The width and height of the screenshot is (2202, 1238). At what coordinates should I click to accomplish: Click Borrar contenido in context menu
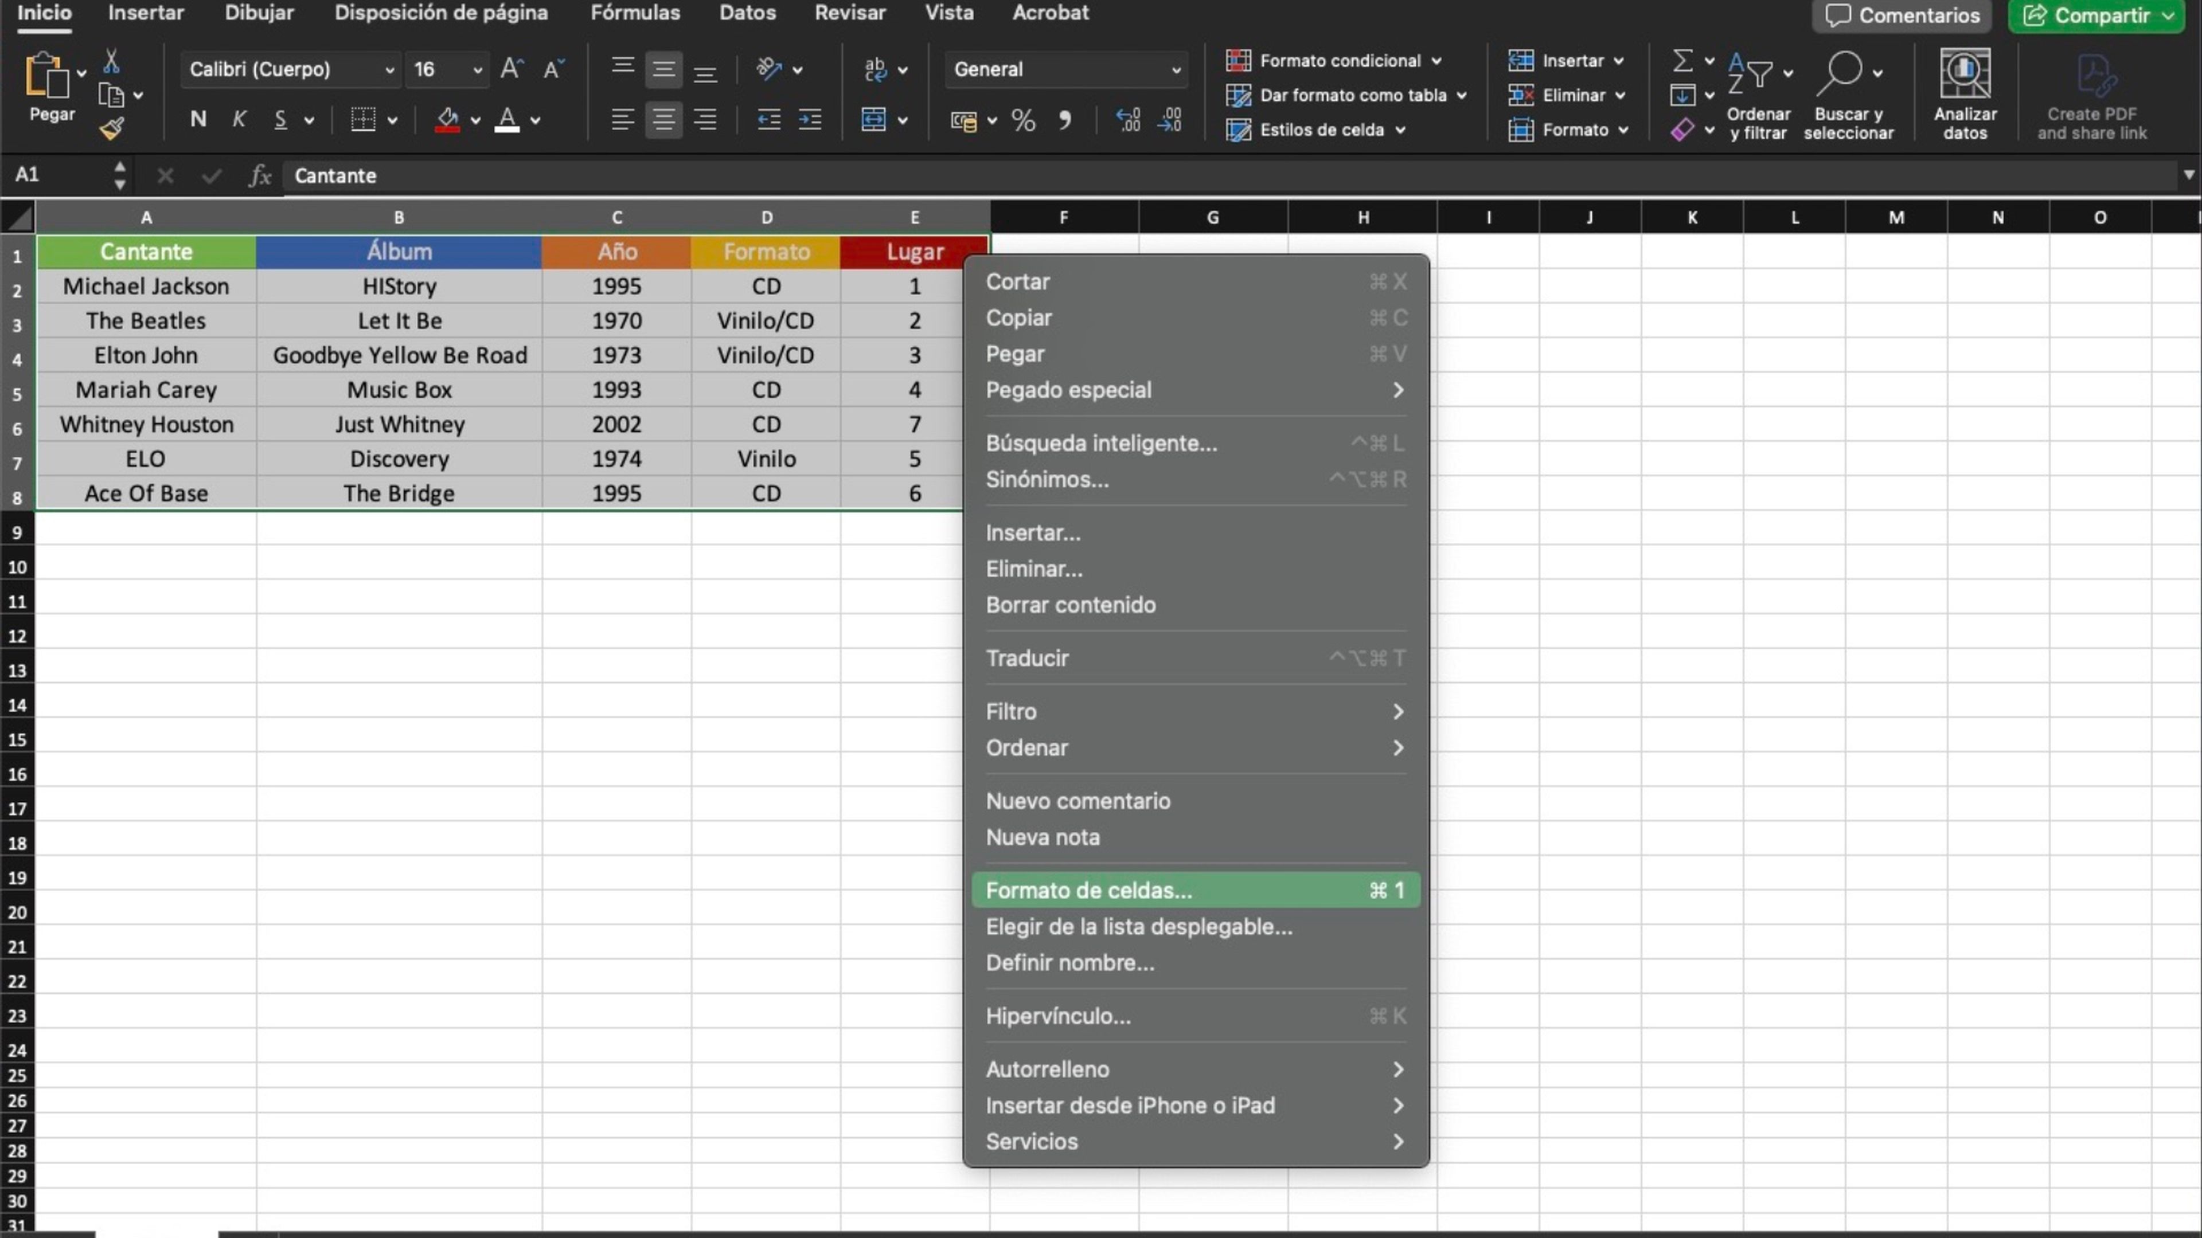coord(1196,605)
